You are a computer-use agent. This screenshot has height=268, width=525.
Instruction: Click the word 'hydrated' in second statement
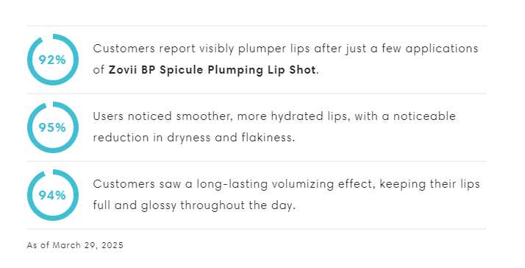click(x=298, y=117)
